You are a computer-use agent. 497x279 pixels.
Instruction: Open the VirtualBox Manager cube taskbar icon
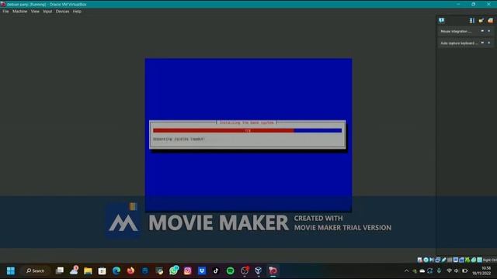[x=259, y=270]
